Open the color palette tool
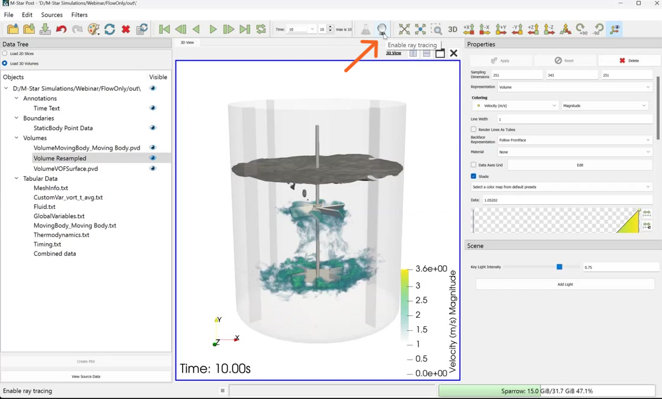This screenshot has width=662, height=399. pos(93,29)
